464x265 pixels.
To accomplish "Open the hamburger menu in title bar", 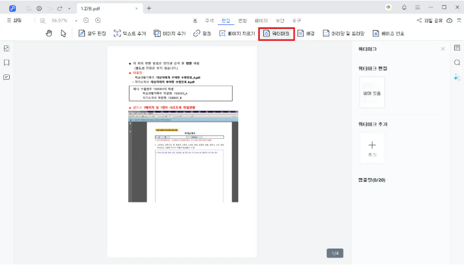I will [417, 7].
